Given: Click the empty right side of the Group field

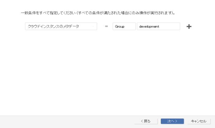Looking at the screenshot, I should (x=131, y=26).
